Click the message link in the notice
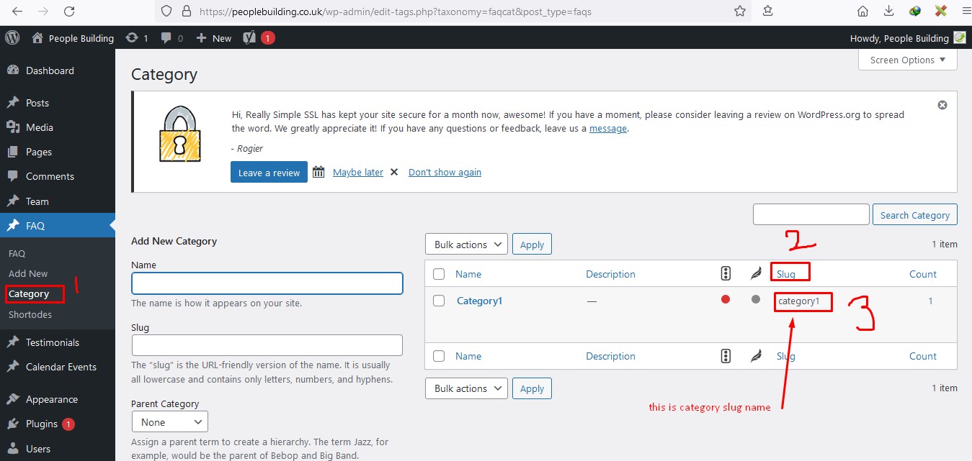The image size is (972, 461). (608, 129)
